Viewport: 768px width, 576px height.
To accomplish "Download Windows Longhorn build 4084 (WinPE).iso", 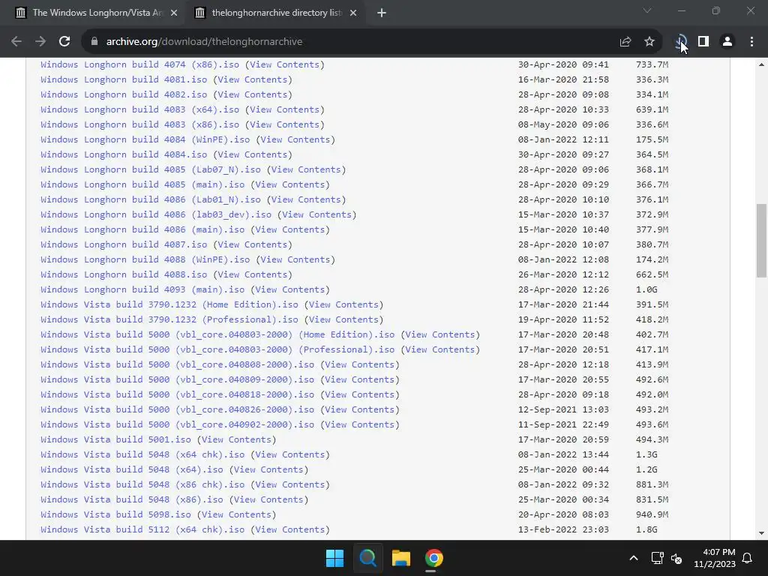I will (x=145, y=139).
